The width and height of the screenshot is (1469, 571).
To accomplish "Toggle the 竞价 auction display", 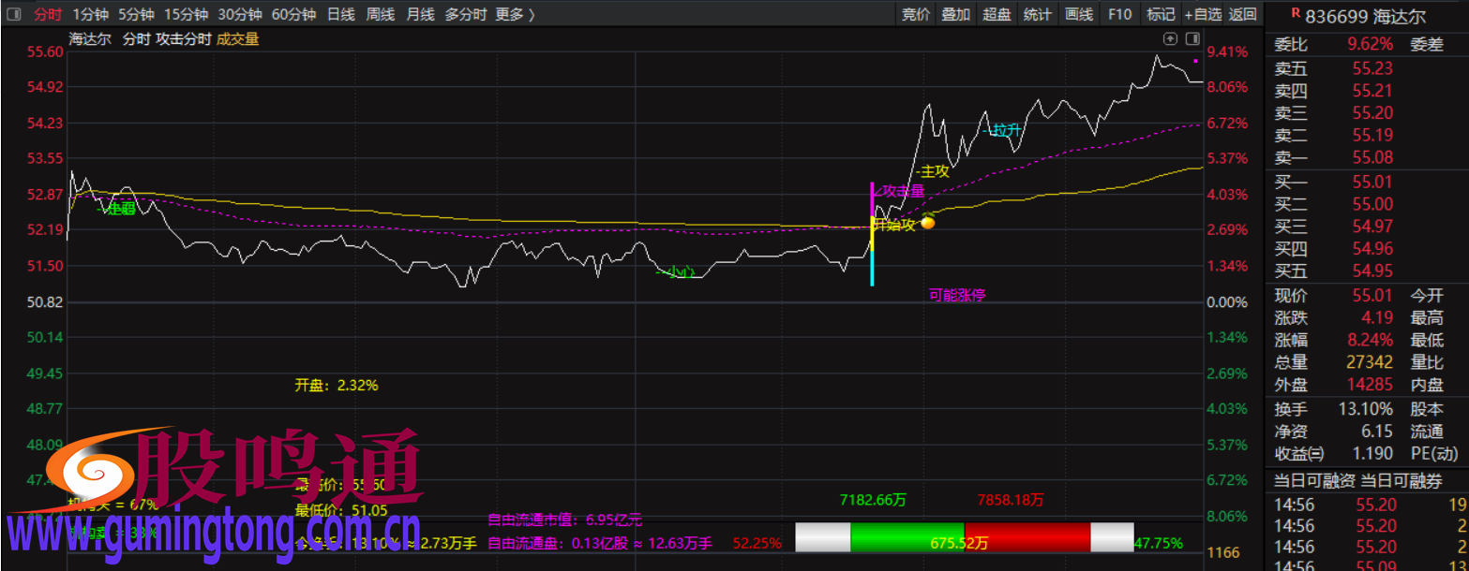I will point(915,14).
